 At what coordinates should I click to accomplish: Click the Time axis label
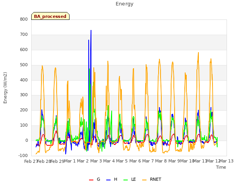(221, 167)
